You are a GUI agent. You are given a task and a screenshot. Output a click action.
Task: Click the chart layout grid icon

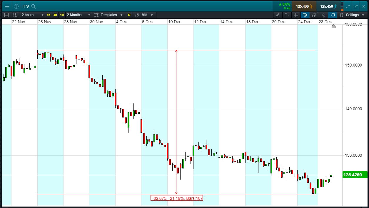16,15
